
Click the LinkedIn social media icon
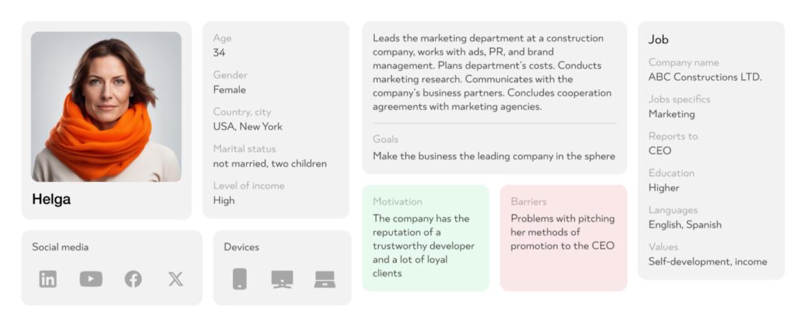48,278
